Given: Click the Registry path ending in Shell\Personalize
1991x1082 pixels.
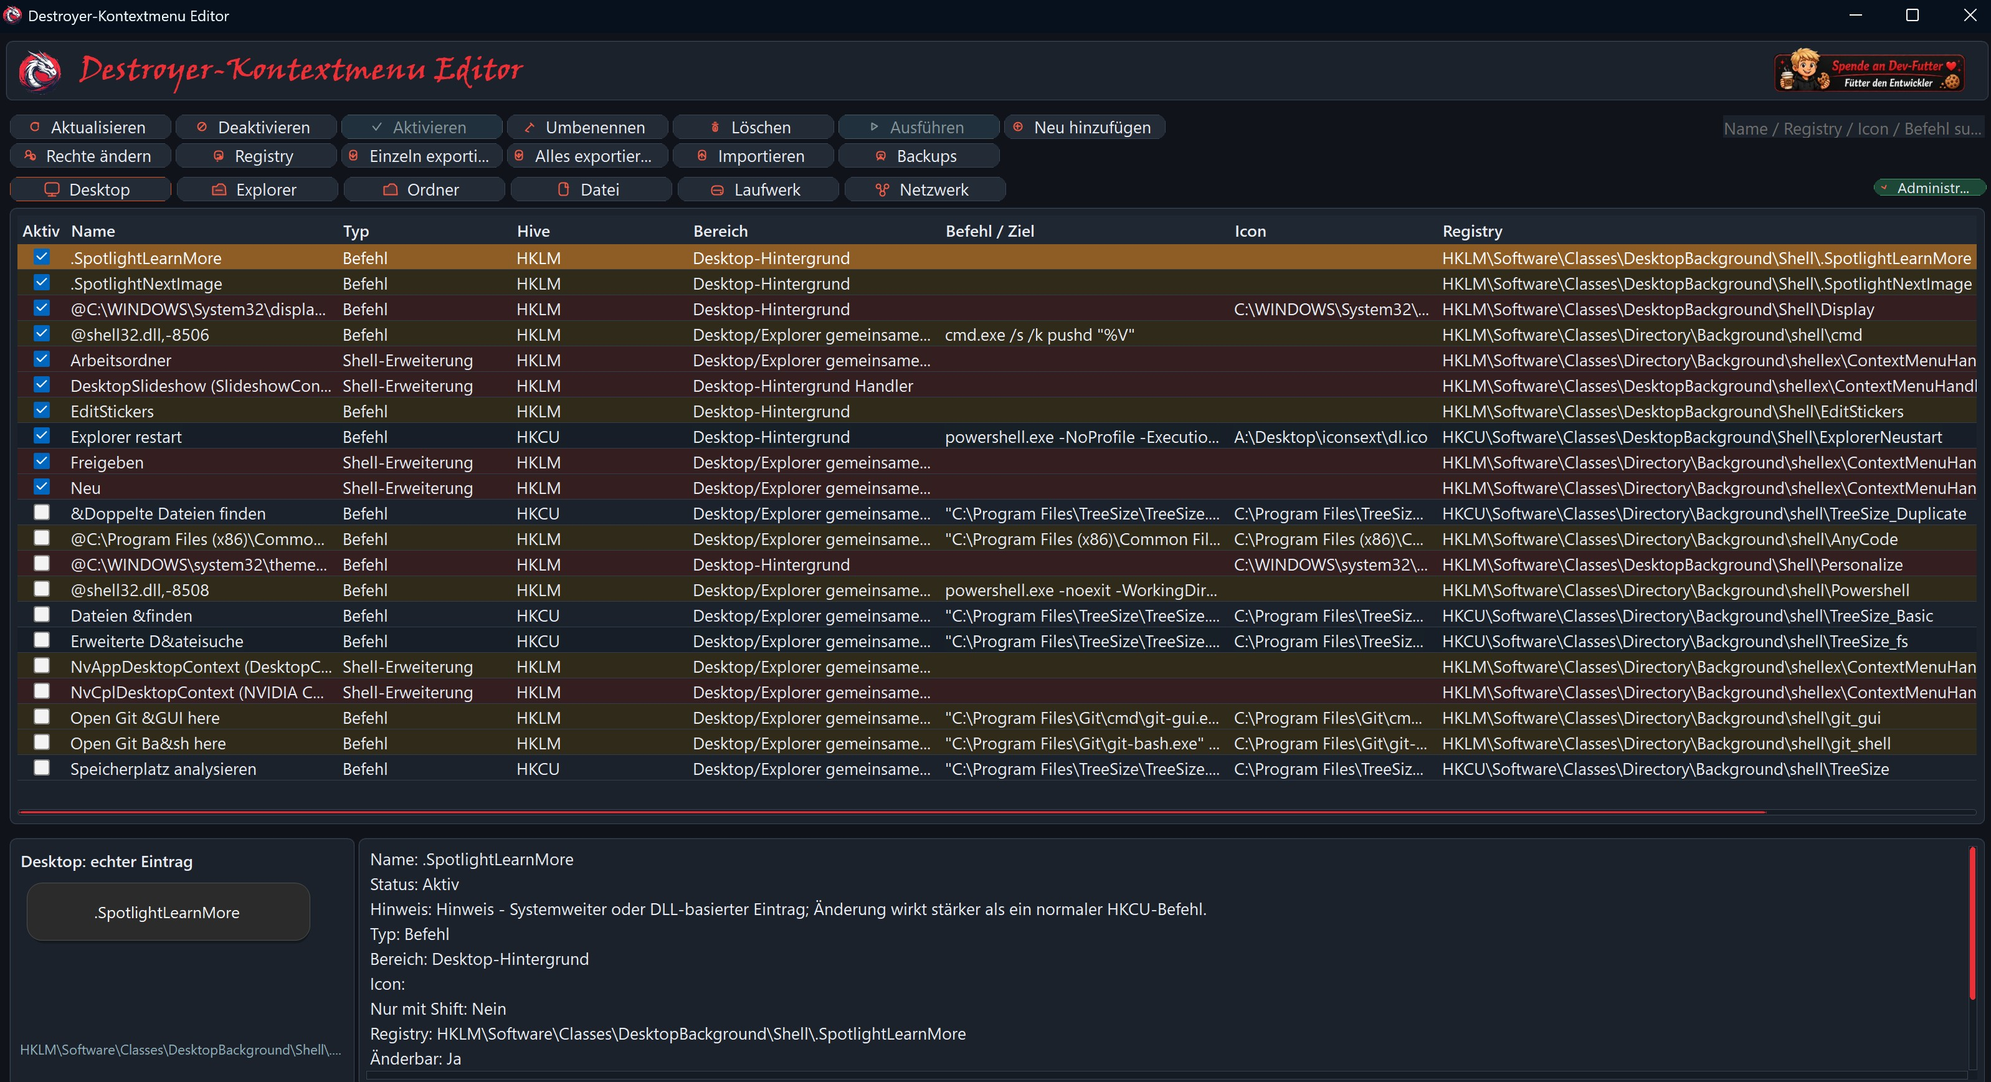Looking at the screenshot, I should point(1673,565).
